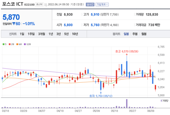Screen dimensions: 170x115
Task: Click the 최저 5,750 (05/12) low marker
Action: (101, 96)
